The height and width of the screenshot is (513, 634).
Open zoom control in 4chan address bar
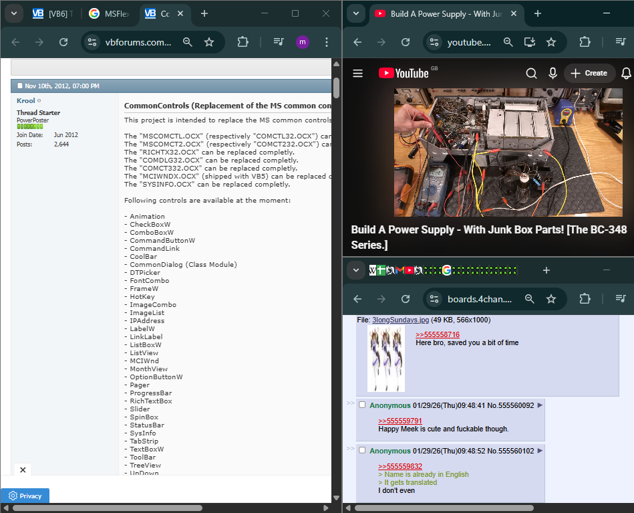click(530, 299)
